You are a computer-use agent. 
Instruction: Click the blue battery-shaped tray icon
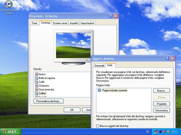click(x=160, y=132)
